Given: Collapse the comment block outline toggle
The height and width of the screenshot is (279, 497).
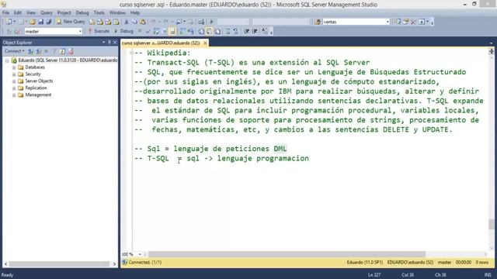Looking at the screenshot, I should [131, 53].
